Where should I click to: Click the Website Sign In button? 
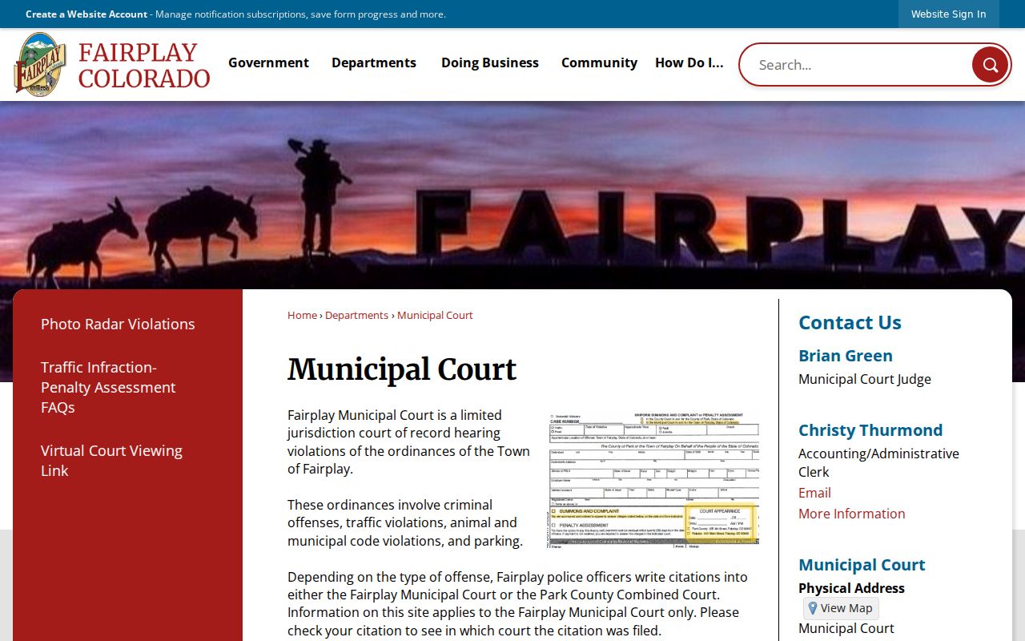[948, 14]
